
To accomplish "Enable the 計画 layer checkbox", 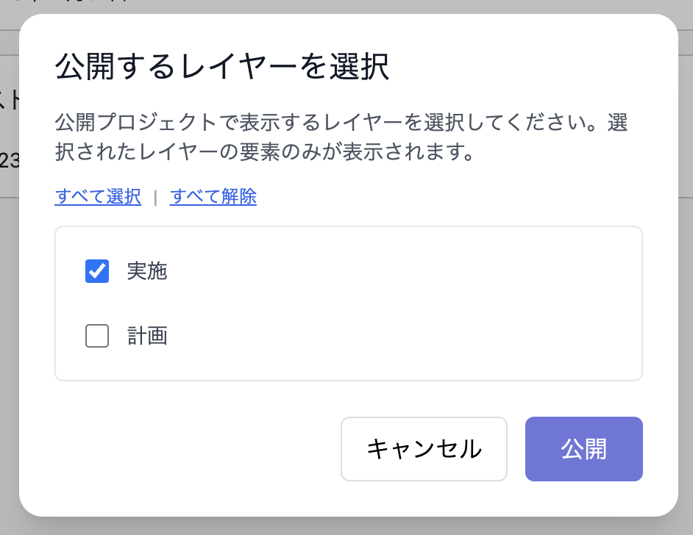I will (97, 337).
